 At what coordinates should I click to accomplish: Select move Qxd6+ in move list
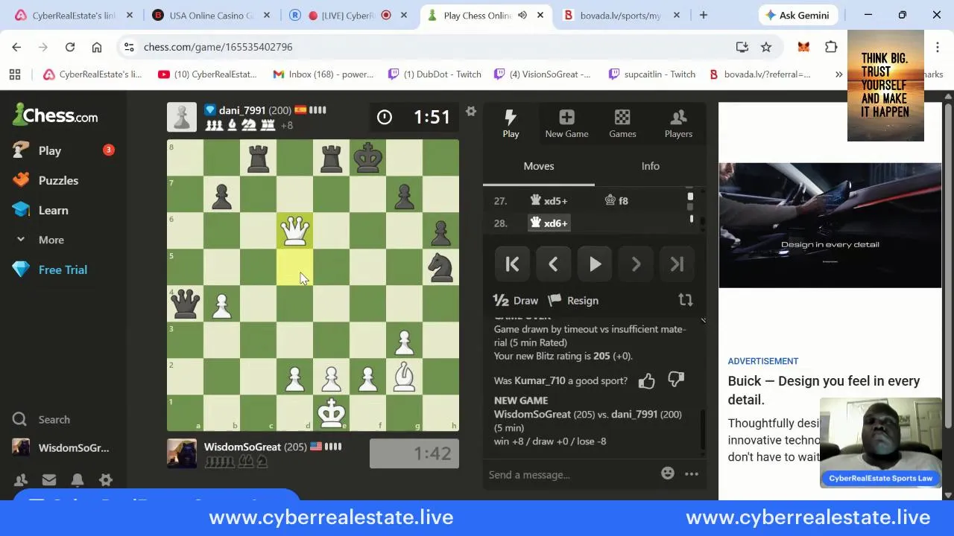tap(549, 223)
